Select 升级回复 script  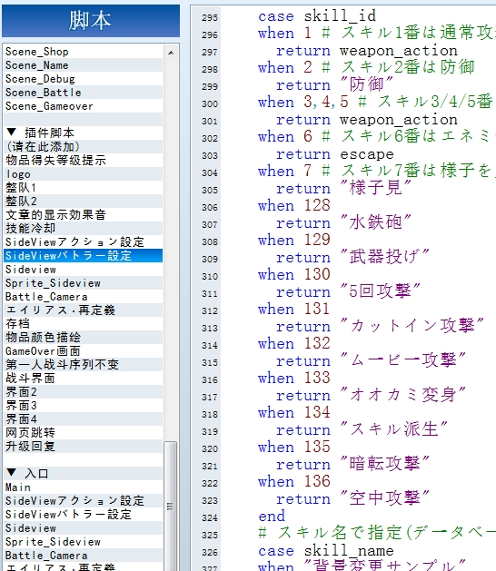click(x=83, y=447)
